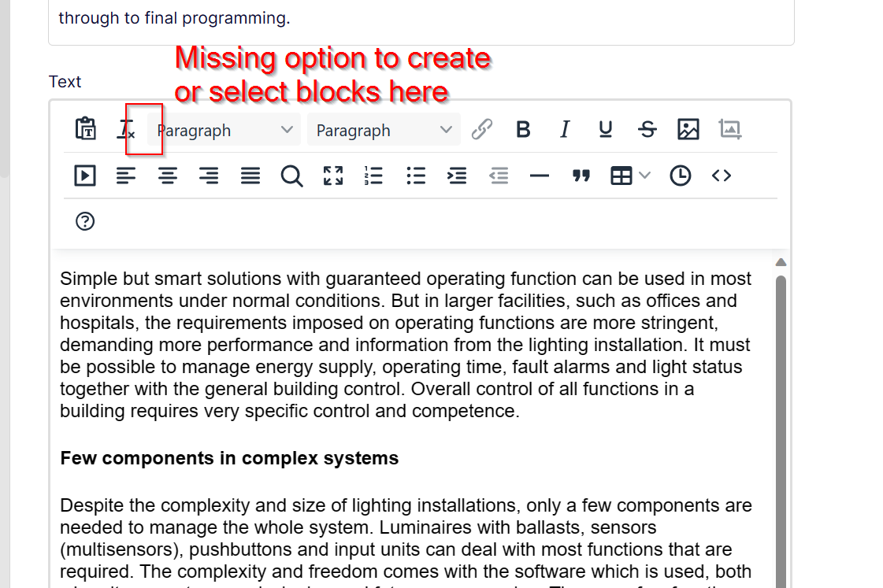
Task: Insert a horizontal line
Action: click(540, 176)
